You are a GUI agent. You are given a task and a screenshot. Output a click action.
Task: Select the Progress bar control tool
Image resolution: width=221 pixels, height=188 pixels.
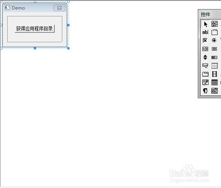coord(214,57)
